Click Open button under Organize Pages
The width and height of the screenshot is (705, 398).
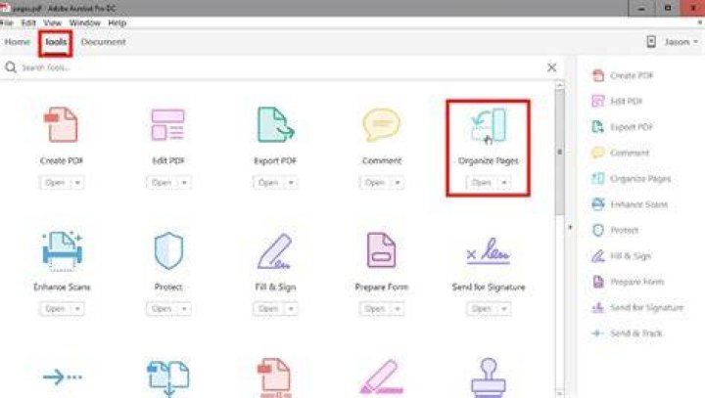(482, 183)
